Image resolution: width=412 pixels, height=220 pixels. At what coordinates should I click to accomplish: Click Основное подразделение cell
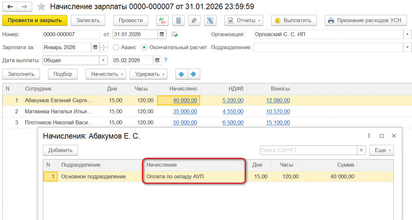[100, 176]
